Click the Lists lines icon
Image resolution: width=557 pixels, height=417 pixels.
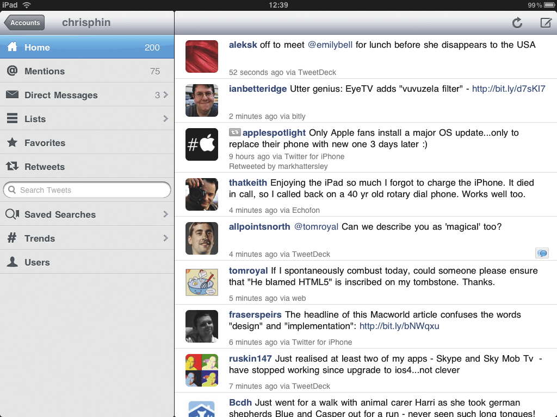12,118
